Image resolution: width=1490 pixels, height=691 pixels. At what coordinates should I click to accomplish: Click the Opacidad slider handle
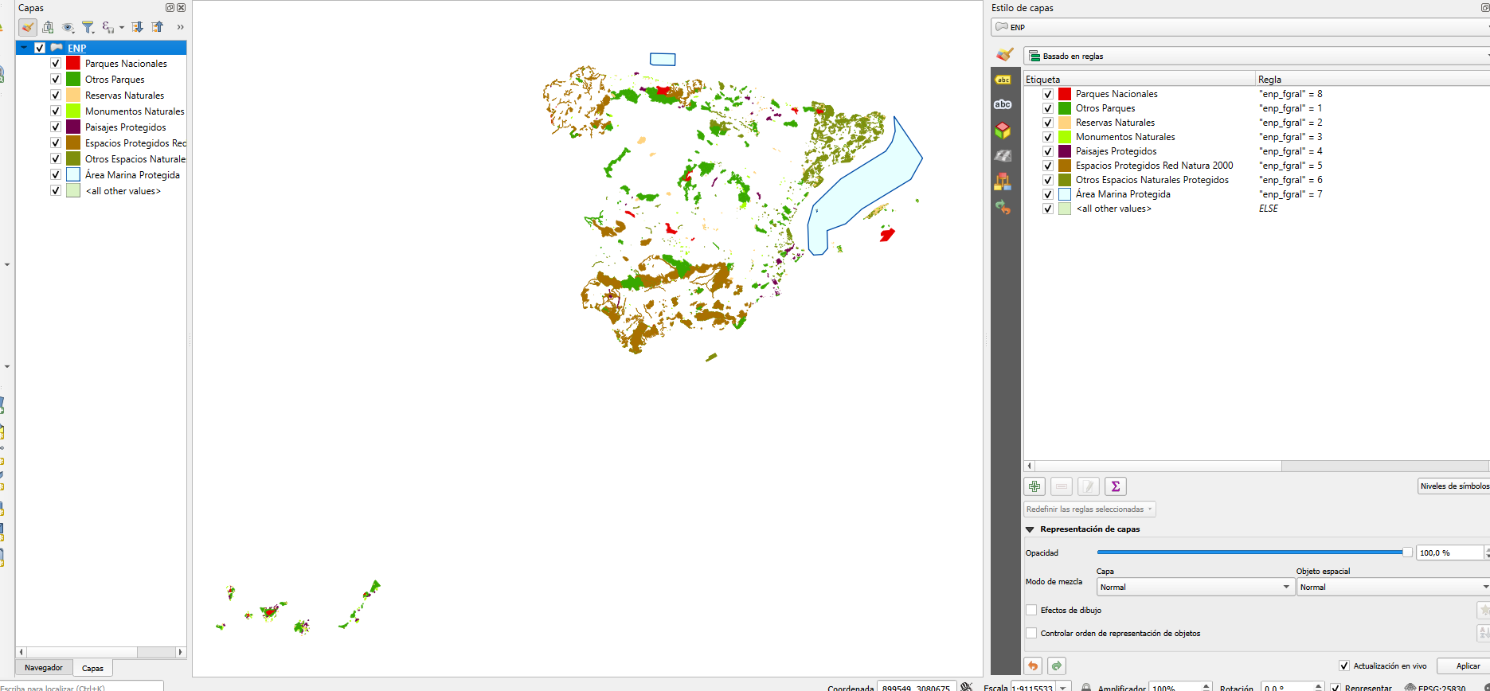(x=1407, y=552)
